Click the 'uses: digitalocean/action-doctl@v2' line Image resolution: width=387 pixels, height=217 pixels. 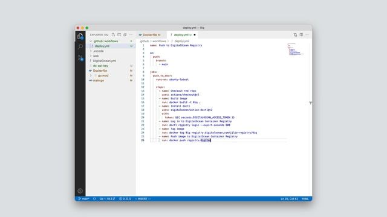[x=187, y=110]
